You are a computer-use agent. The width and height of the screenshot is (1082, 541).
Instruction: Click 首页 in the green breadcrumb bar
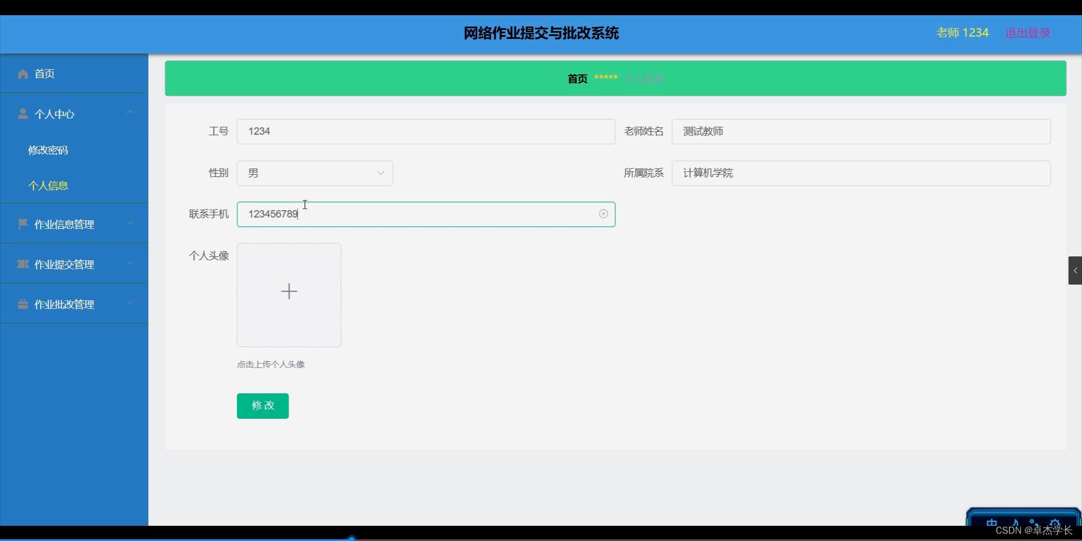[577, 79]
